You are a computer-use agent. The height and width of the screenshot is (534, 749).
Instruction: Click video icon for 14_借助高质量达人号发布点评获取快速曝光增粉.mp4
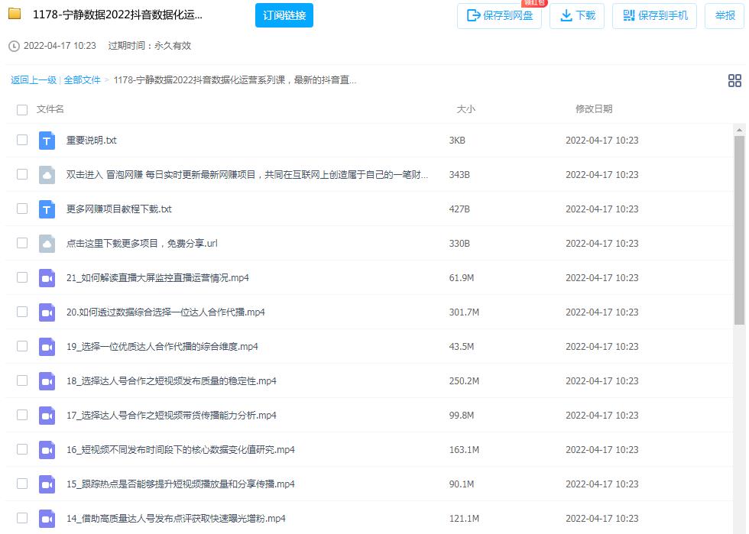point(47,519)
